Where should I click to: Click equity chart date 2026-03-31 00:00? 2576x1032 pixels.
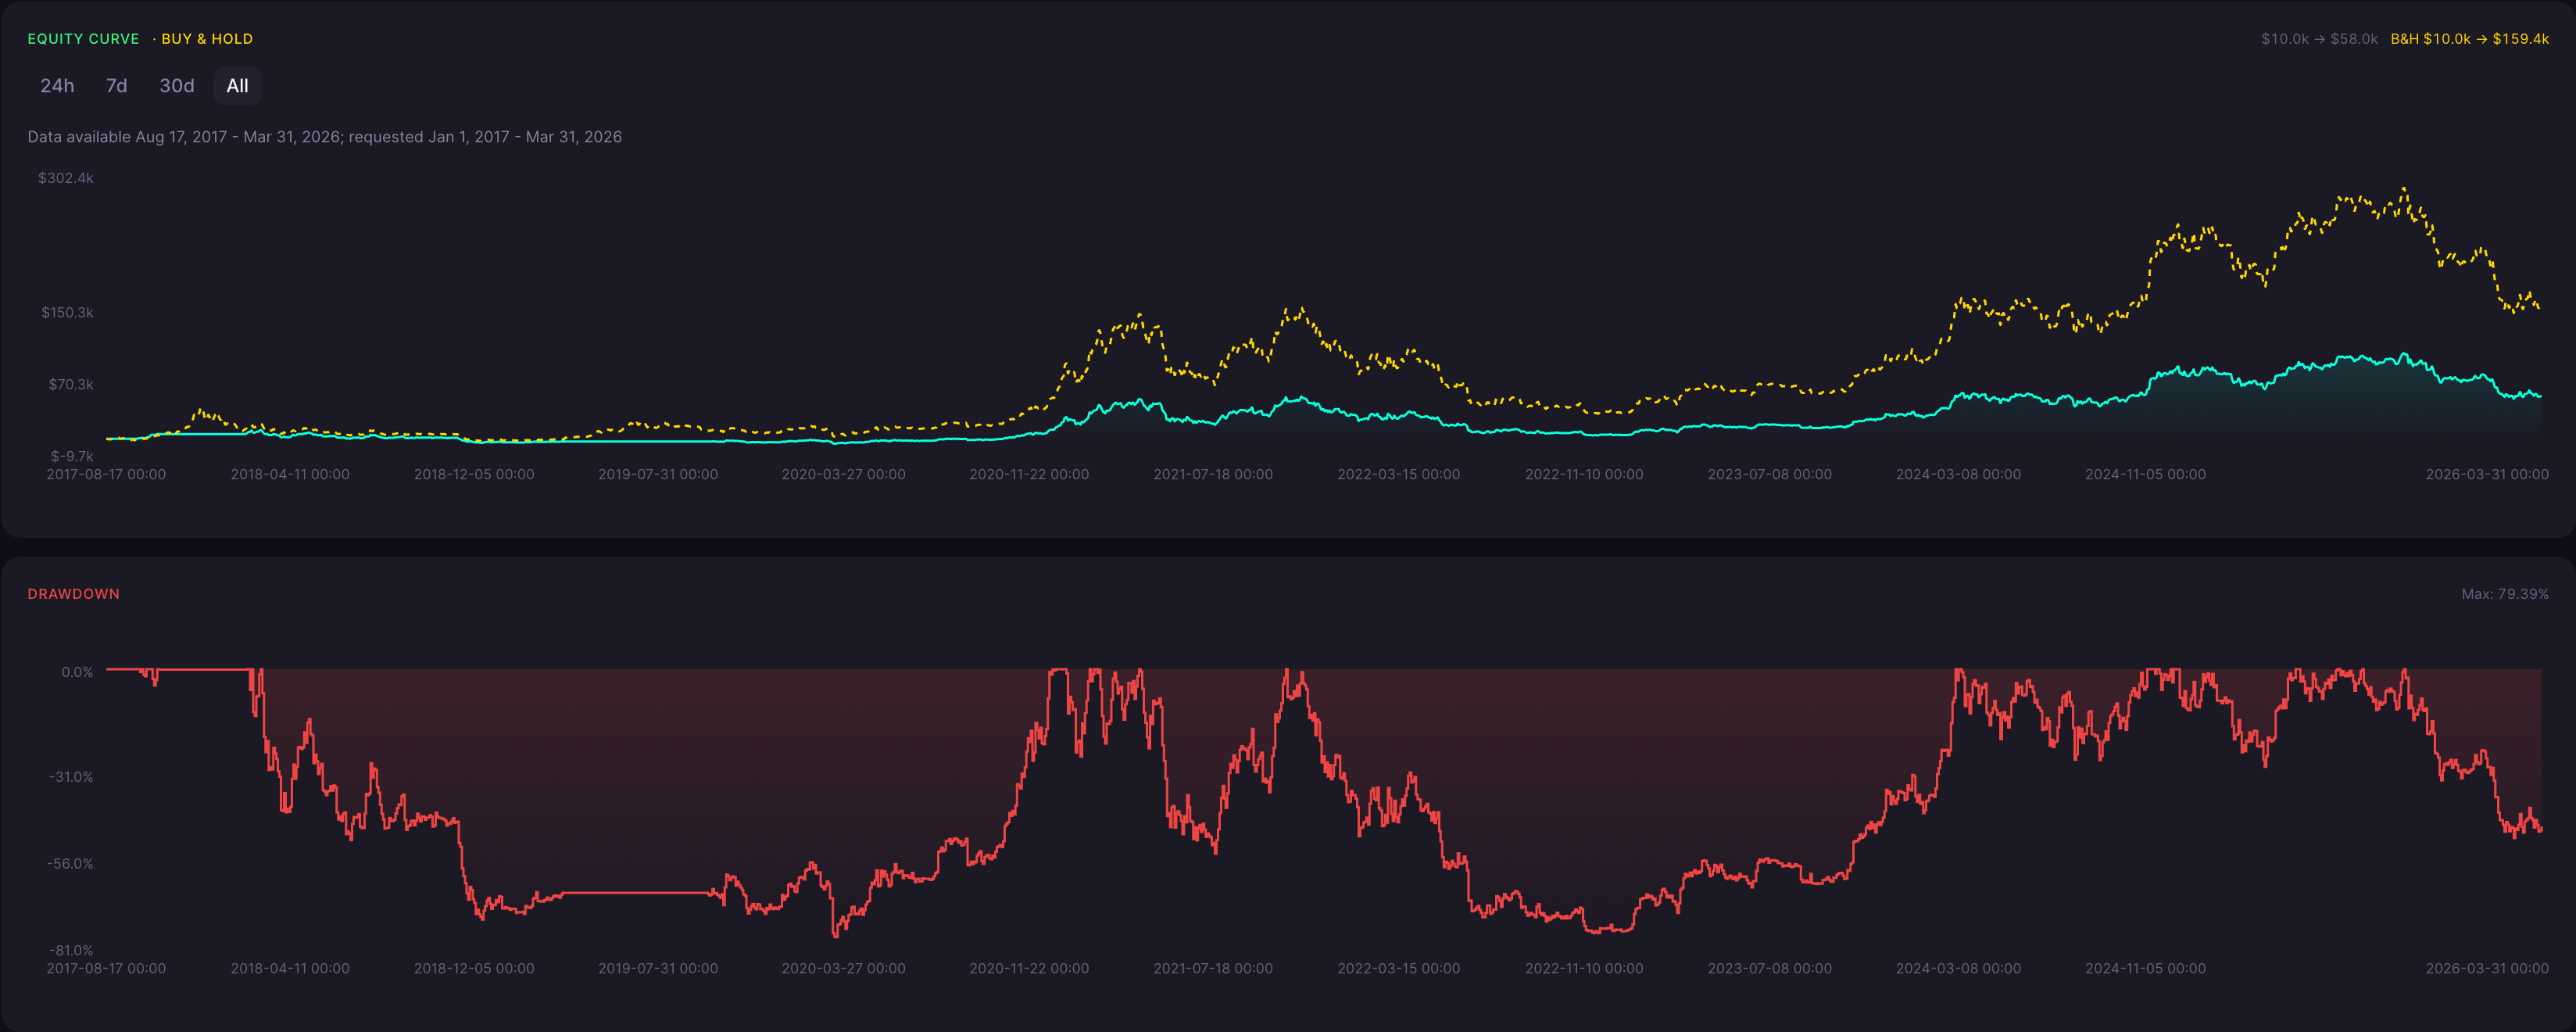click(2487, 475)
